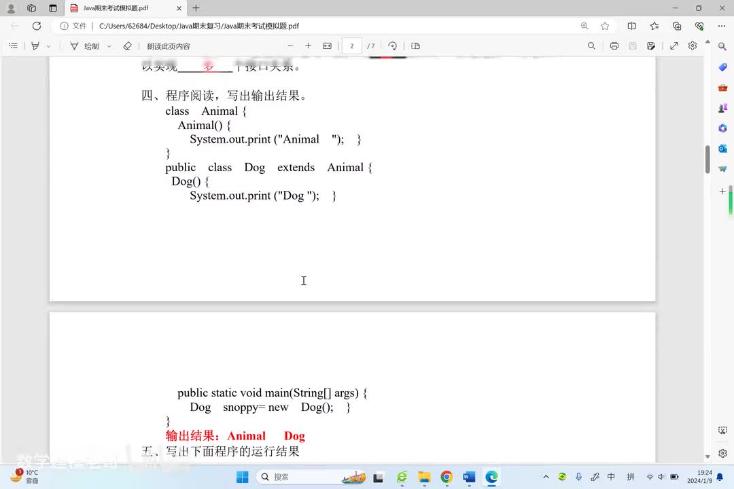Open the Windows Start menu

(243, 477)
